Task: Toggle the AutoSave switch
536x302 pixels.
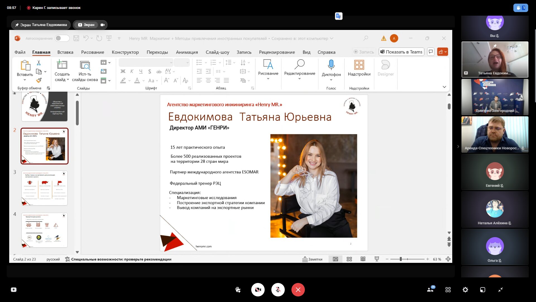Action: pos(62,38)
